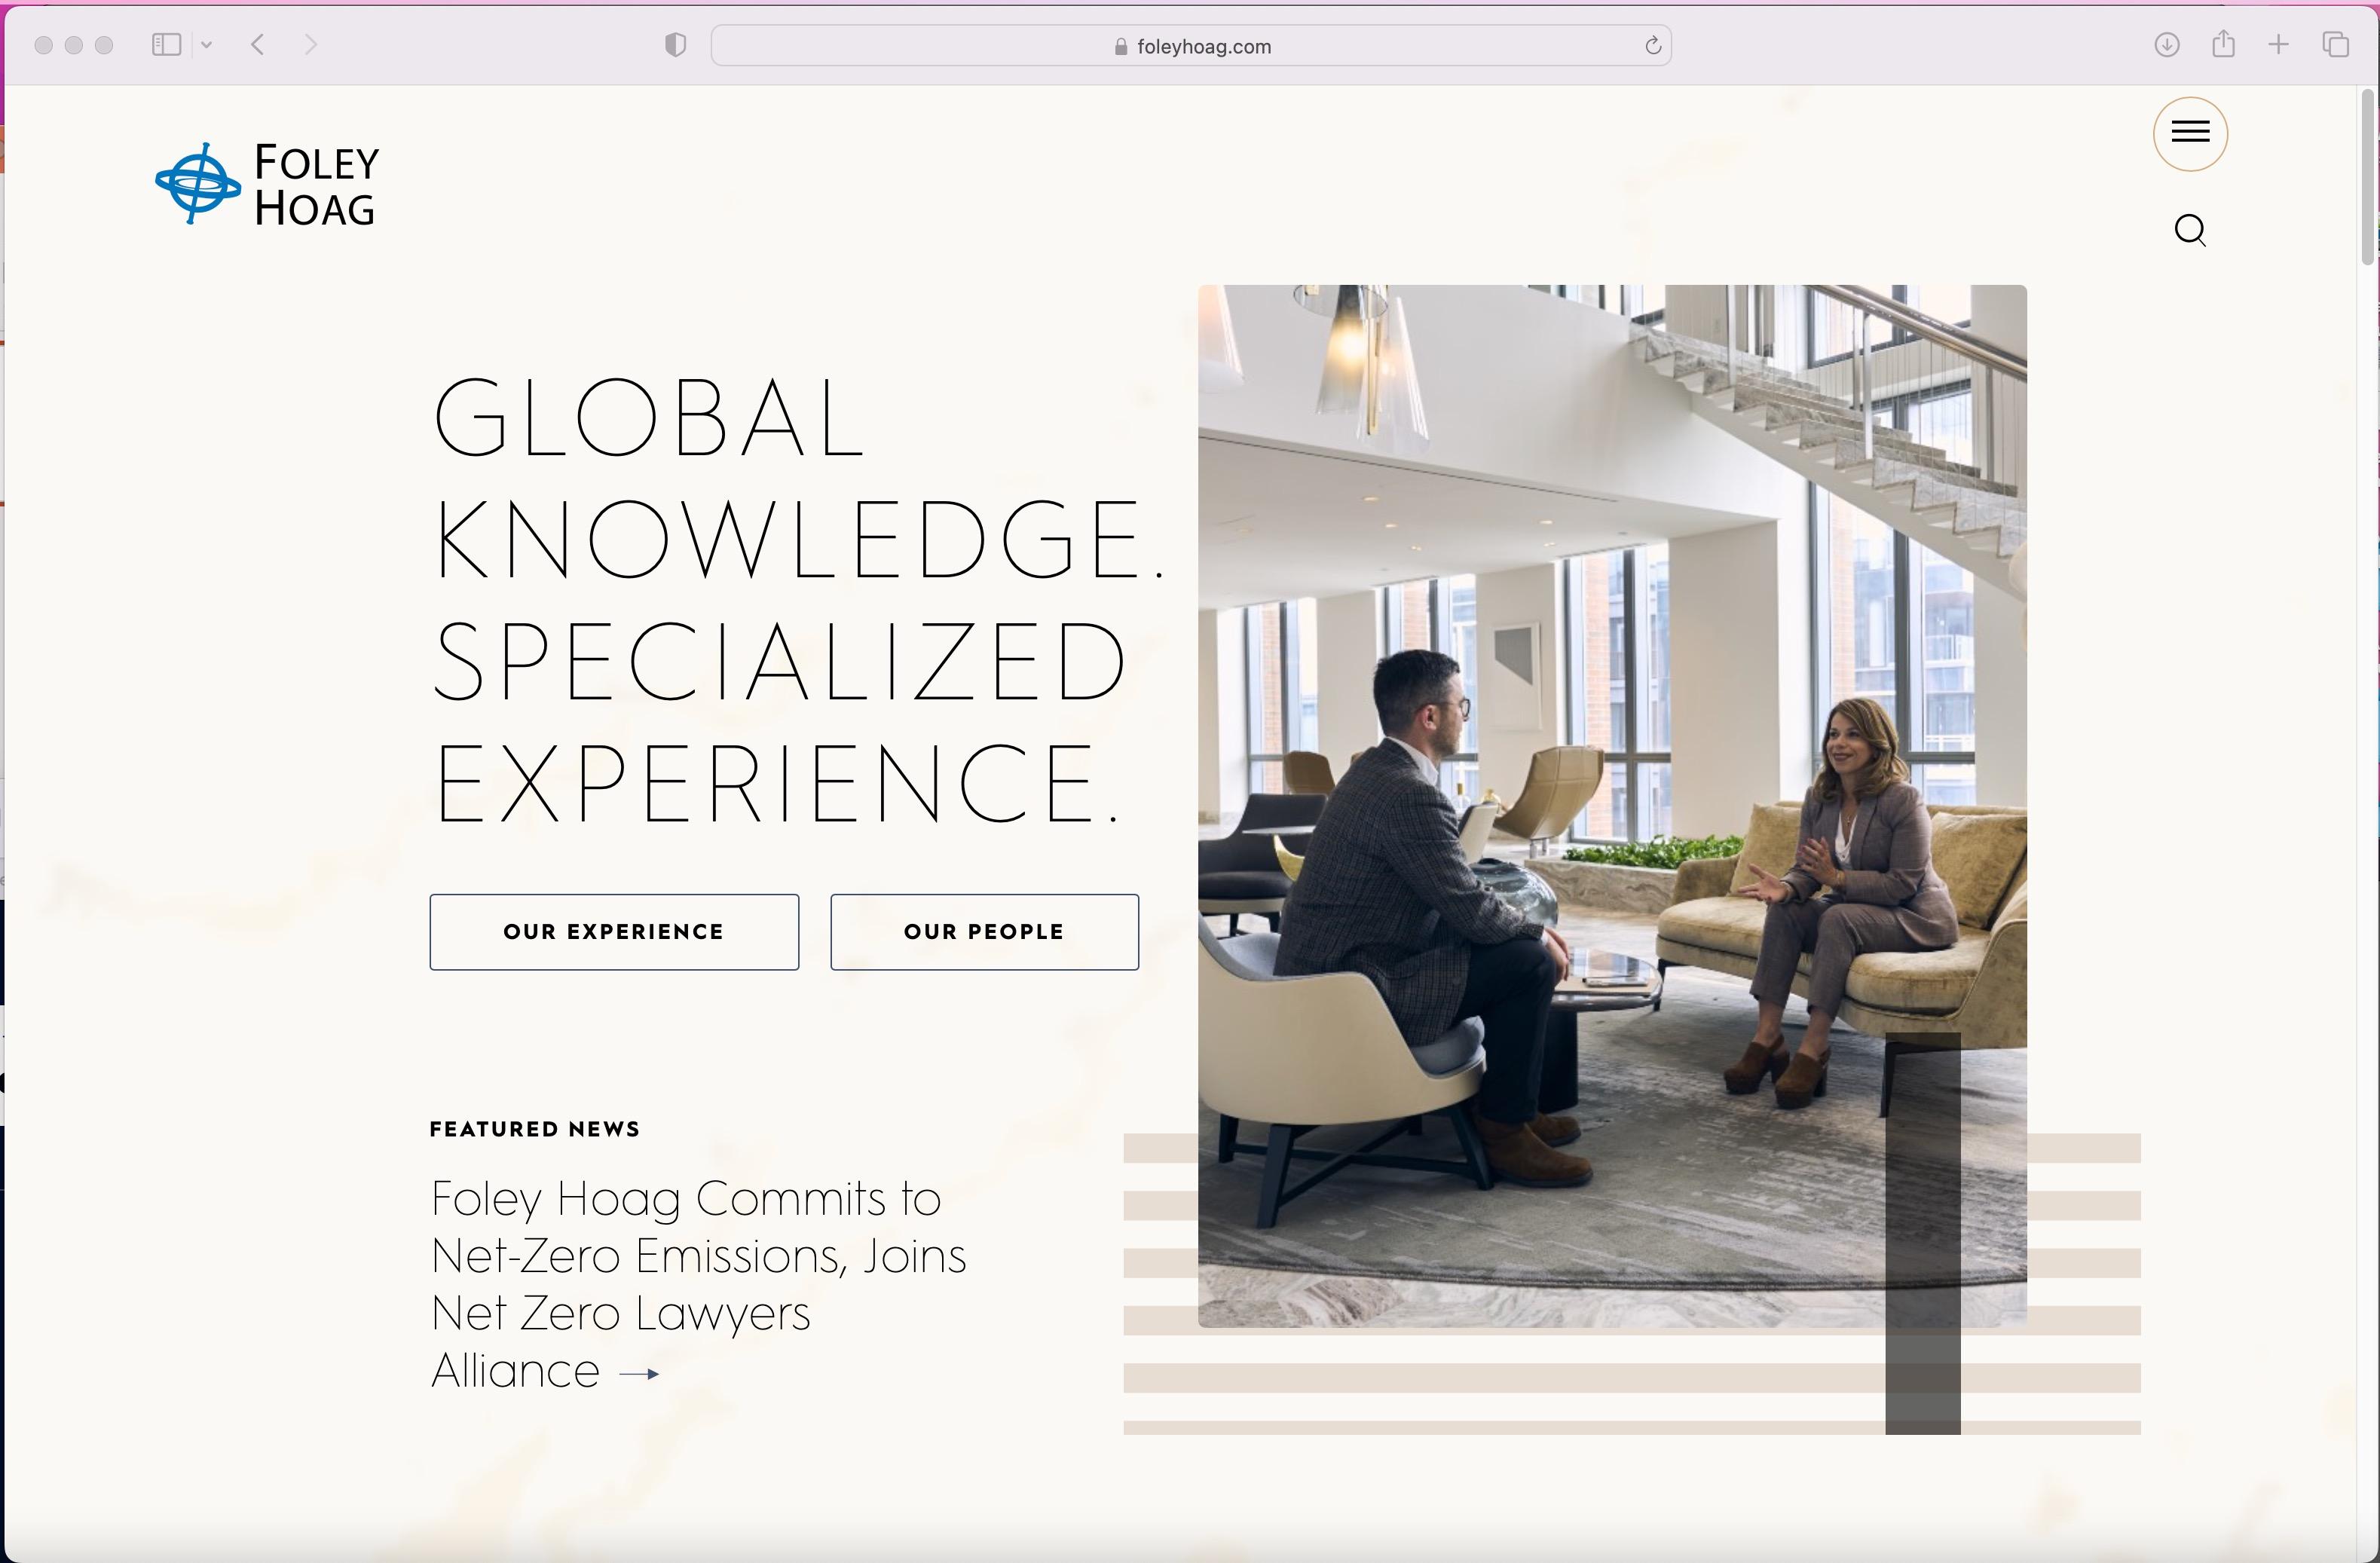This screenshot has height=1563, width=2380.
Task: Show downloads with the download icon
Action: click(x=2167, y=45)
